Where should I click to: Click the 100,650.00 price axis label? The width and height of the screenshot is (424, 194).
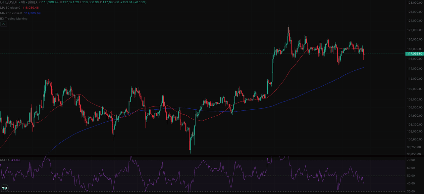point(415,139)
